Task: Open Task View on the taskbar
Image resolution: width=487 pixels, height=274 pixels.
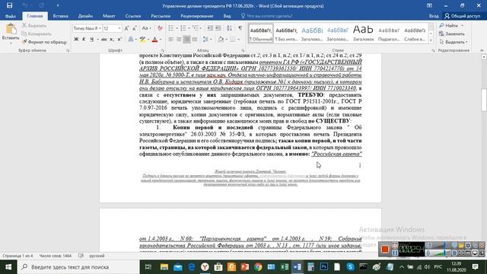Action: tap(148, 267)
